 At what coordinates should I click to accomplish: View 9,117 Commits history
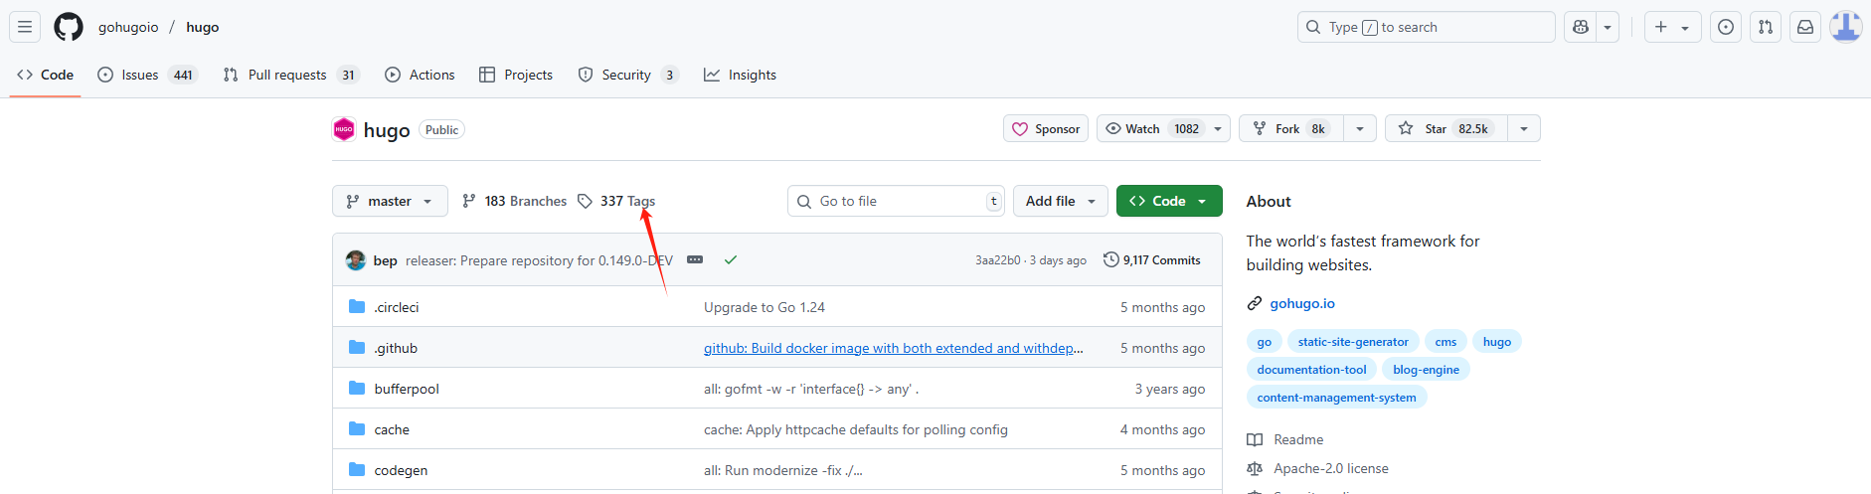coord(1151,260)
